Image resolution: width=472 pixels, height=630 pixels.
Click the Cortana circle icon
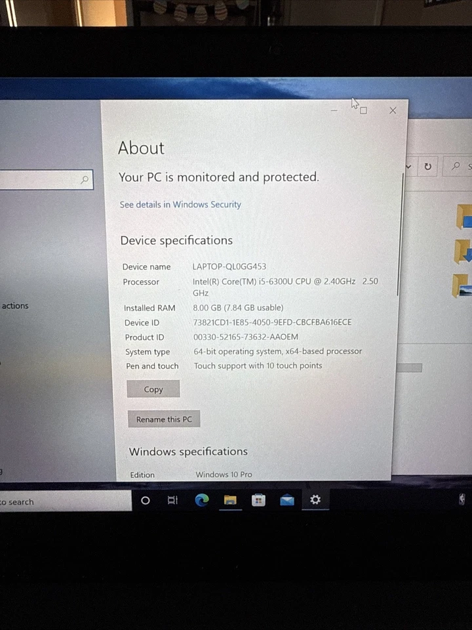click(146, 500)
